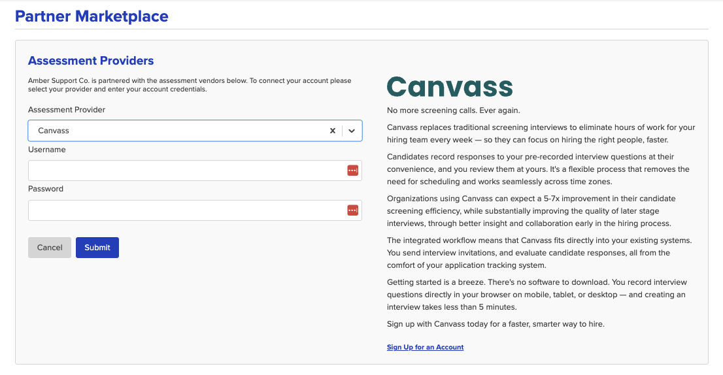Click the Assessment Providers section title
The image size is (723, 375).
[91, 61]
